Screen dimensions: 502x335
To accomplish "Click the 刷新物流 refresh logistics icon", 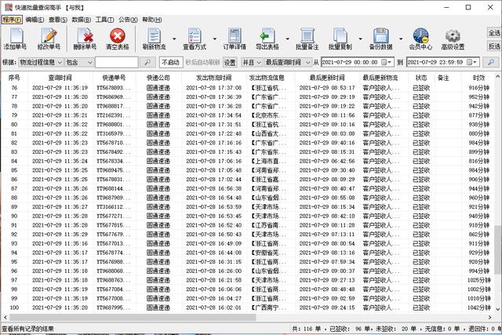I will pos(154,36).
